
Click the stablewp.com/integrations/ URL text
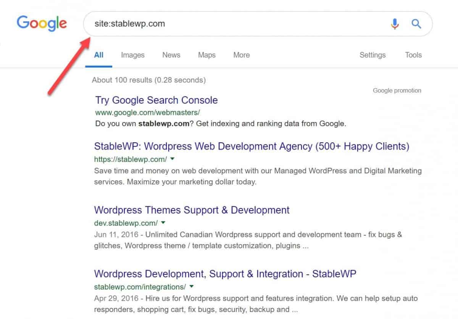pos(140,287)
